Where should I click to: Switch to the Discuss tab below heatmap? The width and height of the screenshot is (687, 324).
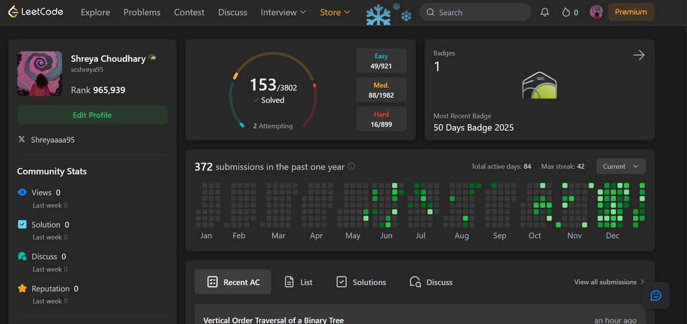click(x=431, y=282)
